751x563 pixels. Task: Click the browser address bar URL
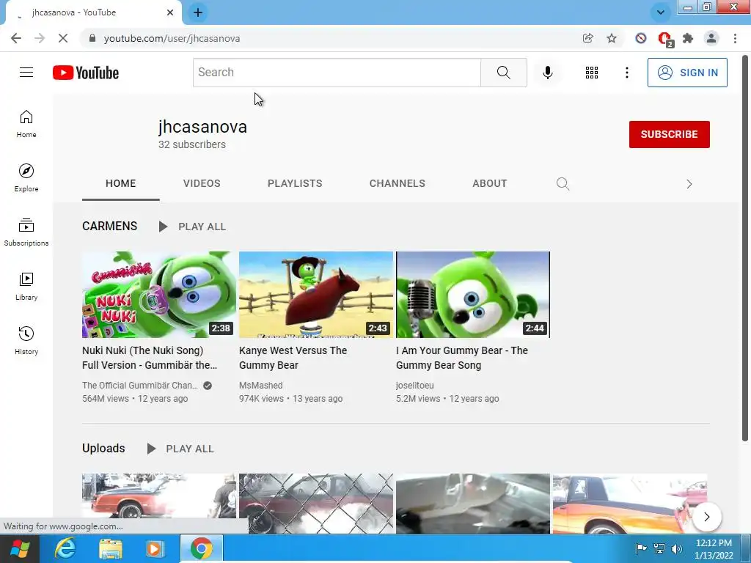(172, 38)
